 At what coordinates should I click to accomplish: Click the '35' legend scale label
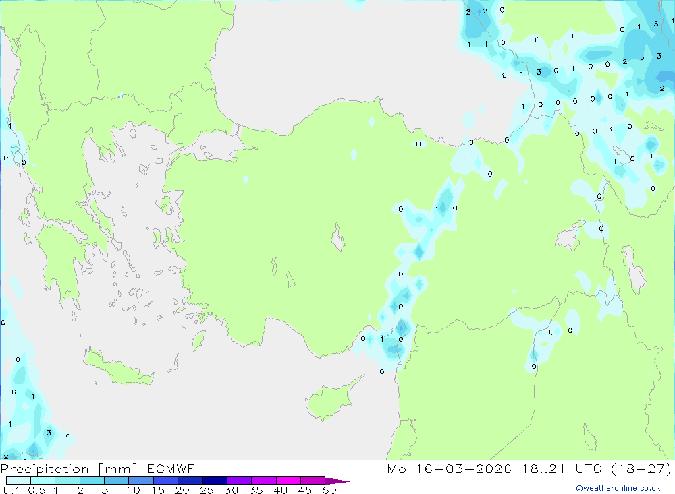click(x=256, y=490)
